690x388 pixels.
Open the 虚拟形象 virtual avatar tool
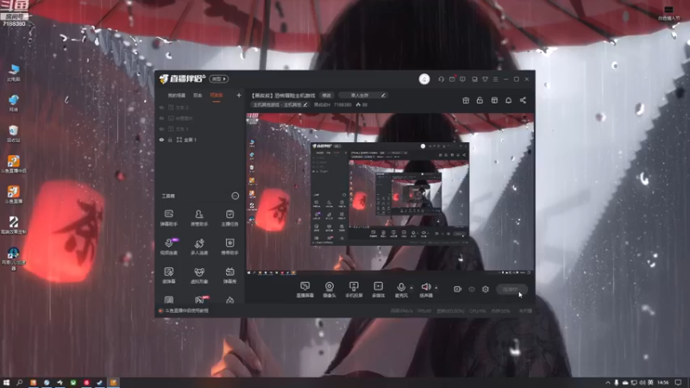click(x=199, y=275)
